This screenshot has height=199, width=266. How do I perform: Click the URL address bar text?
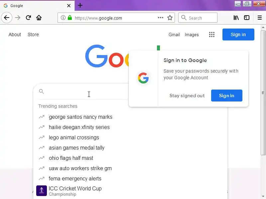(x=98, y=18)
